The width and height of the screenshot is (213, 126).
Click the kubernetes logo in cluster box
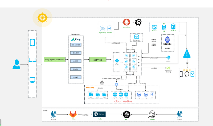tap(167, 40)
